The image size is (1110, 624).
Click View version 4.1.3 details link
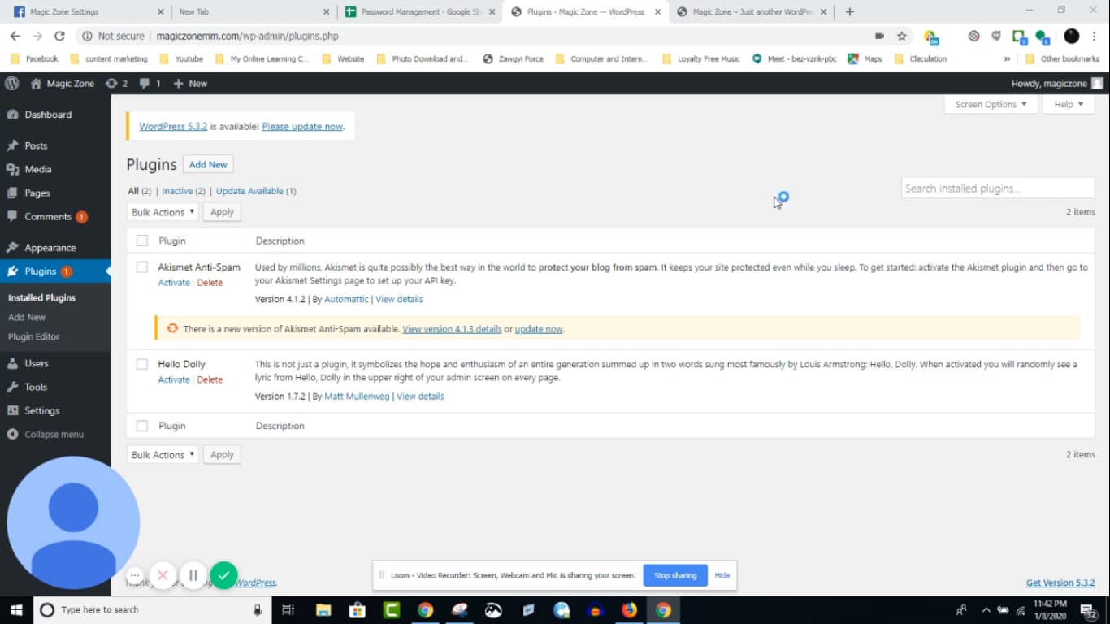[x=452, y=329]
